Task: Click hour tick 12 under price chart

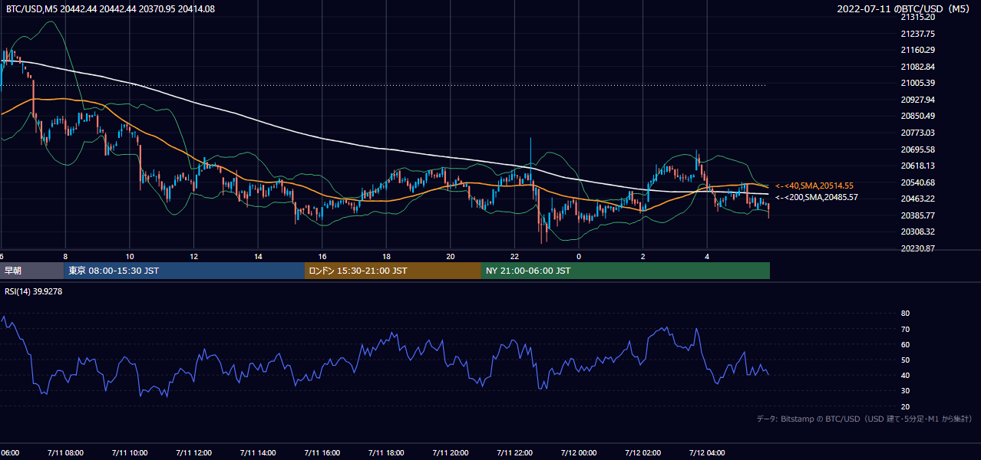Action: 193,257
